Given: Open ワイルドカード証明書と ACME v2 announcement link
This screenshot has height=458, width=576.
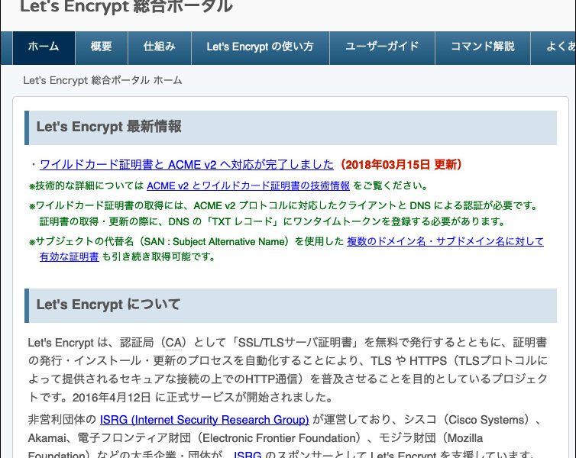Looking at the screenshot, I should [186, 164].
